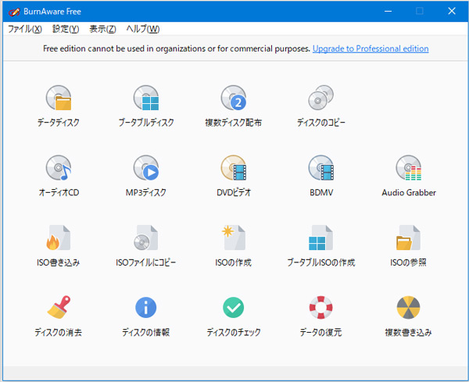Show ディスクの情報 disc information
The width and height of the screenshot is (469, 382).
pyautogui.click(x=145, y=309)
